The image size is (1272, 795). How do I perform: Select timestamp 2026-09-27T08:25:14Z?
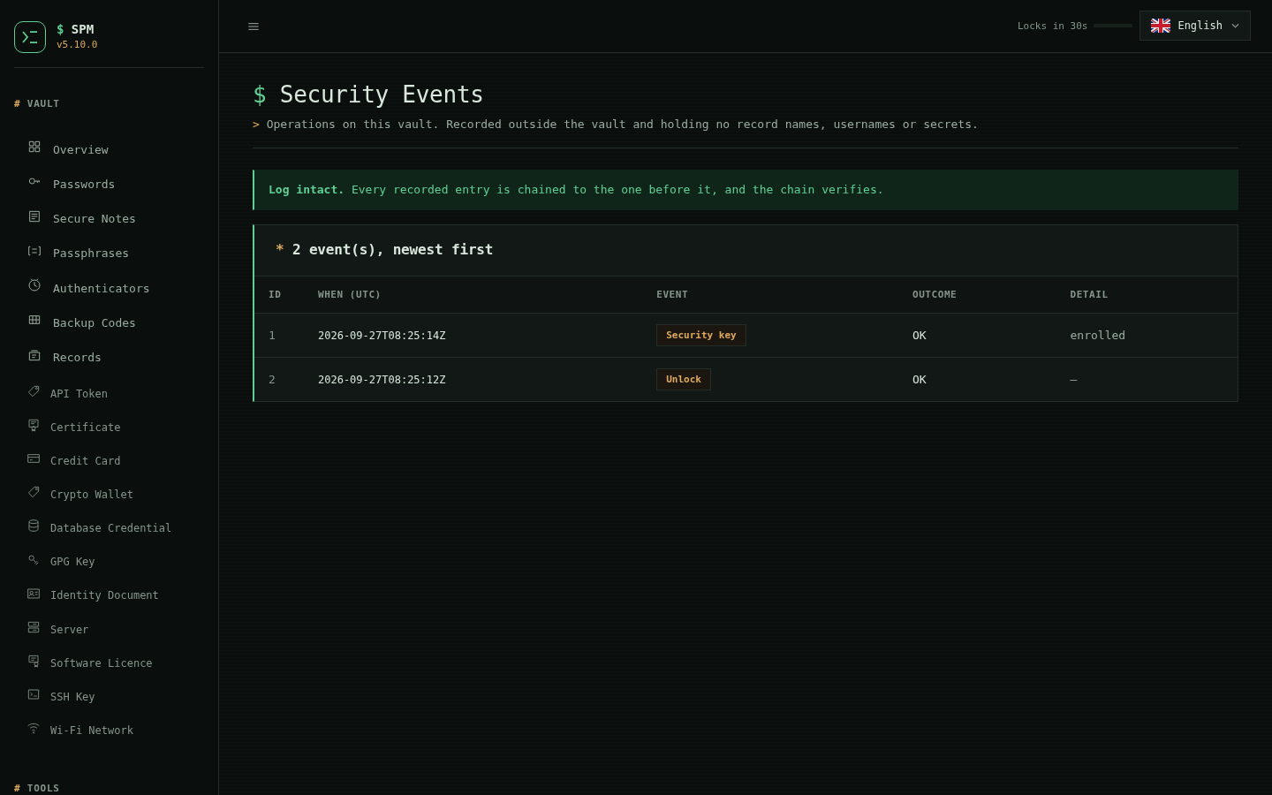pyautogui.click(x=382, y=336)
